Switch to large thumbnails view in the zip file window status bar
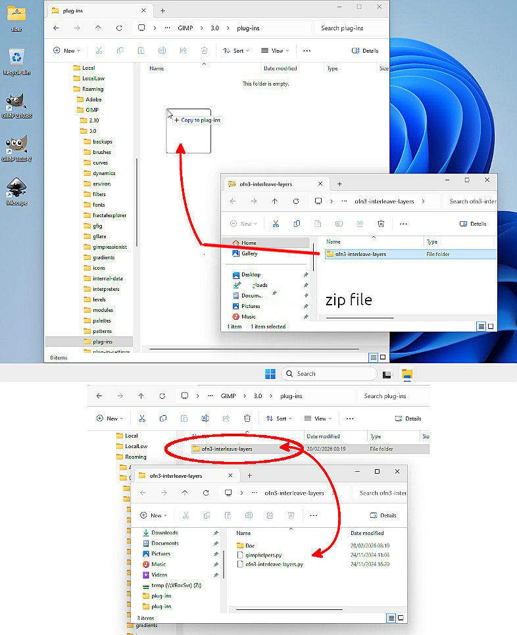517x635 pixels. [491, 326]
